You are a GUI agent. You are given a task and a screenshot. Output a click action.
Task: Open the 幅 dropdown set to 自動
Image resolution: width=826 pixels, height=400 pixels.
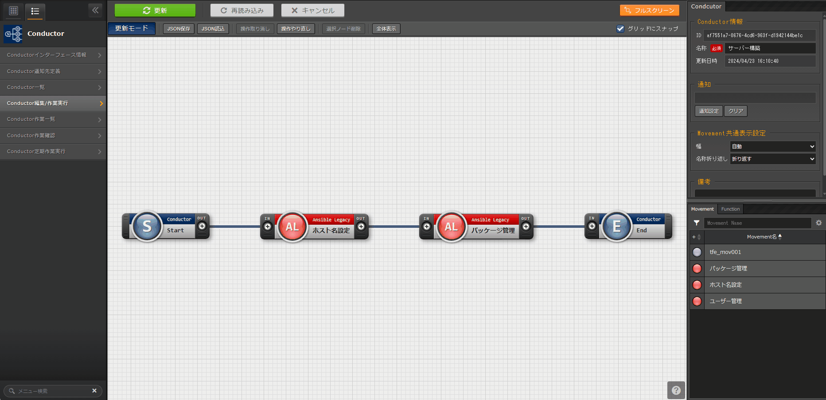pos(773,146)
